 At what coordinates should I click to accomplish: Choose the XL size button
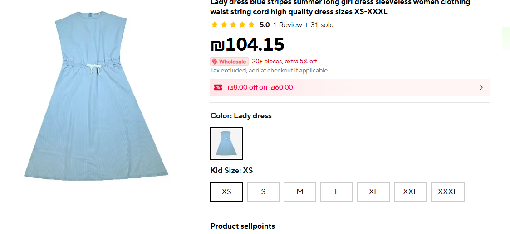(373, 192)
